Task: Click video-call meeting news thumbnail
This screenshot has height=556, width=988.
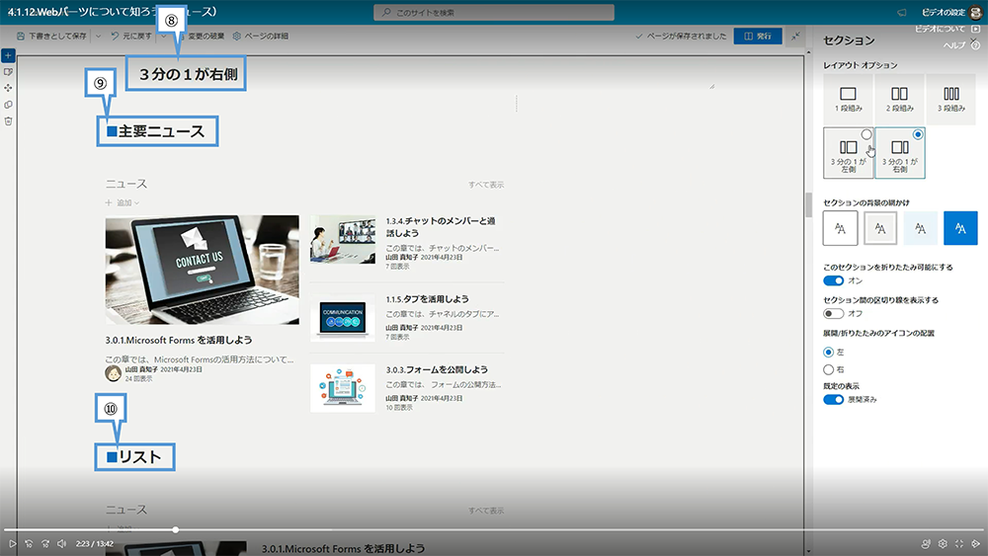Action: click(343, 239)
